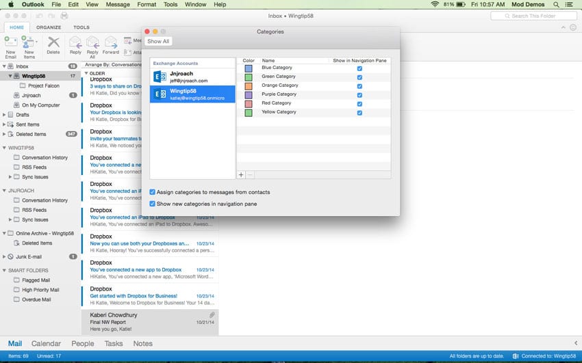Viewport: 582px width, 363px height.
Task: Click the Reply All icon
Action: pos(92,43)
